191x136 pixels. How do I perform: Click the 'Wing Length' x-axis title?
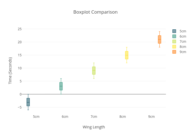94,127
